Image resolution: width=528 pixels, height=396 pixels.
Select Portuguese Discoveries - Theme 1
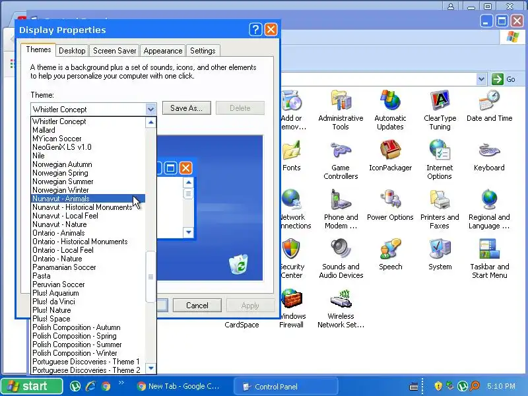click(x=86, y=362)
